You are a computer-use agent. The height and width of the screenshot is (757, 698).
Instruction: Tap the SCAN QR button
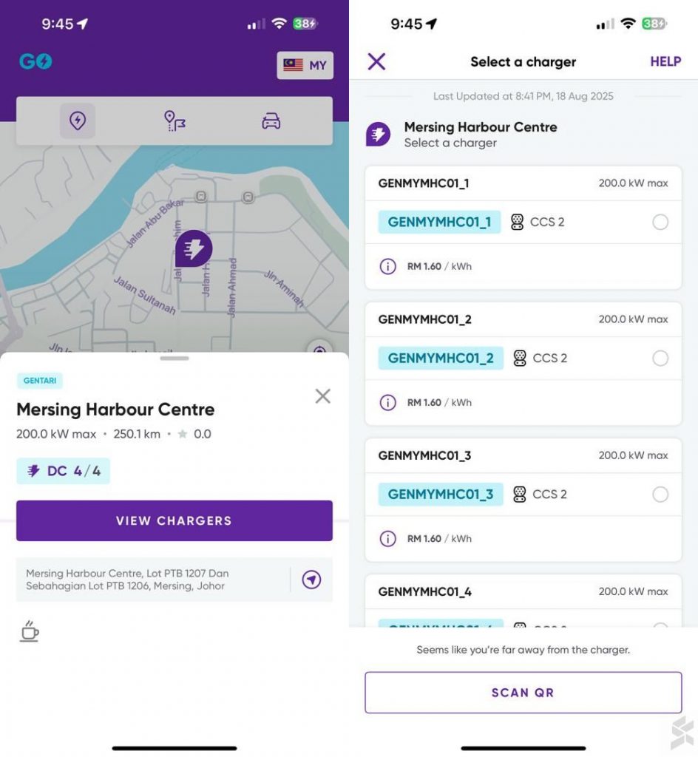coord(523,693)
